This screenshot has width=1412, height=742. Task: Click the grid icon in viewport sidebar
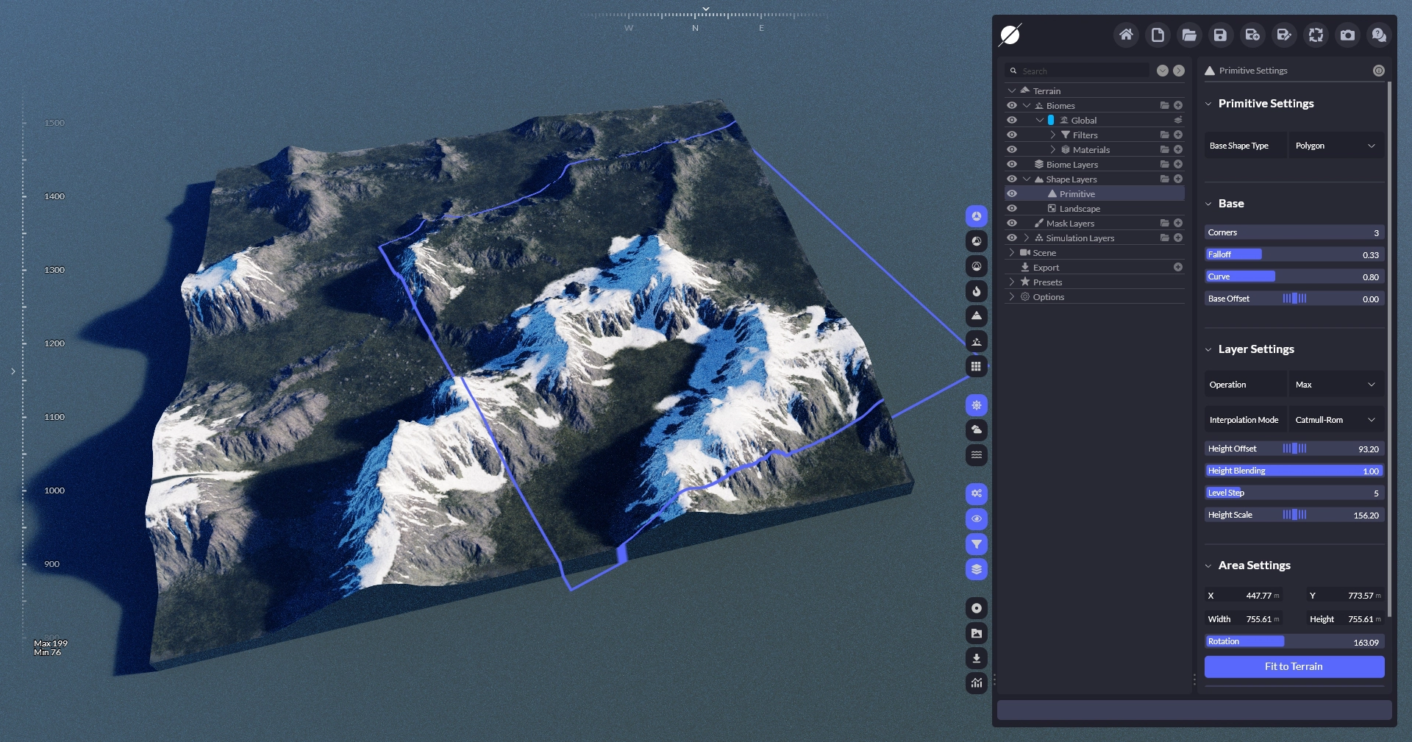pos(976,366)
